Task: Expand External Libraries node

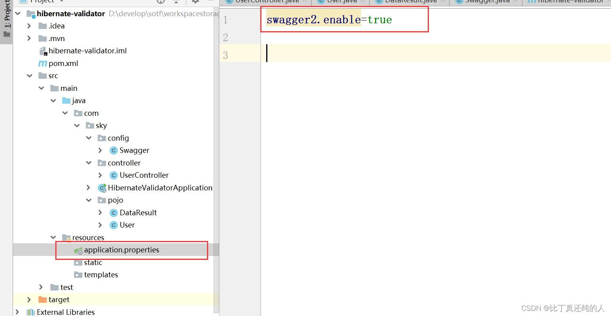Action: [17, 312]
